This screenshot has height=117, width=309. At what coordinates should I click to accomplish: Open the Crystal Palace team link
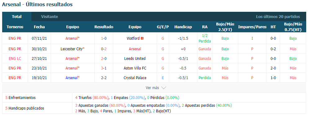[x=135, y=78]
